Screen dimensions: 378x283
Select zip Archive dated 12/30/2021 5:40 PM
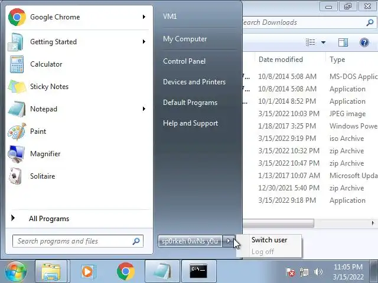coord(310,188)
